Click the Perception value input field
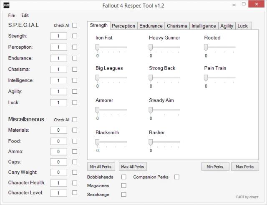The width and height of the screenshot is (267, 205). [x=58, y=47]
